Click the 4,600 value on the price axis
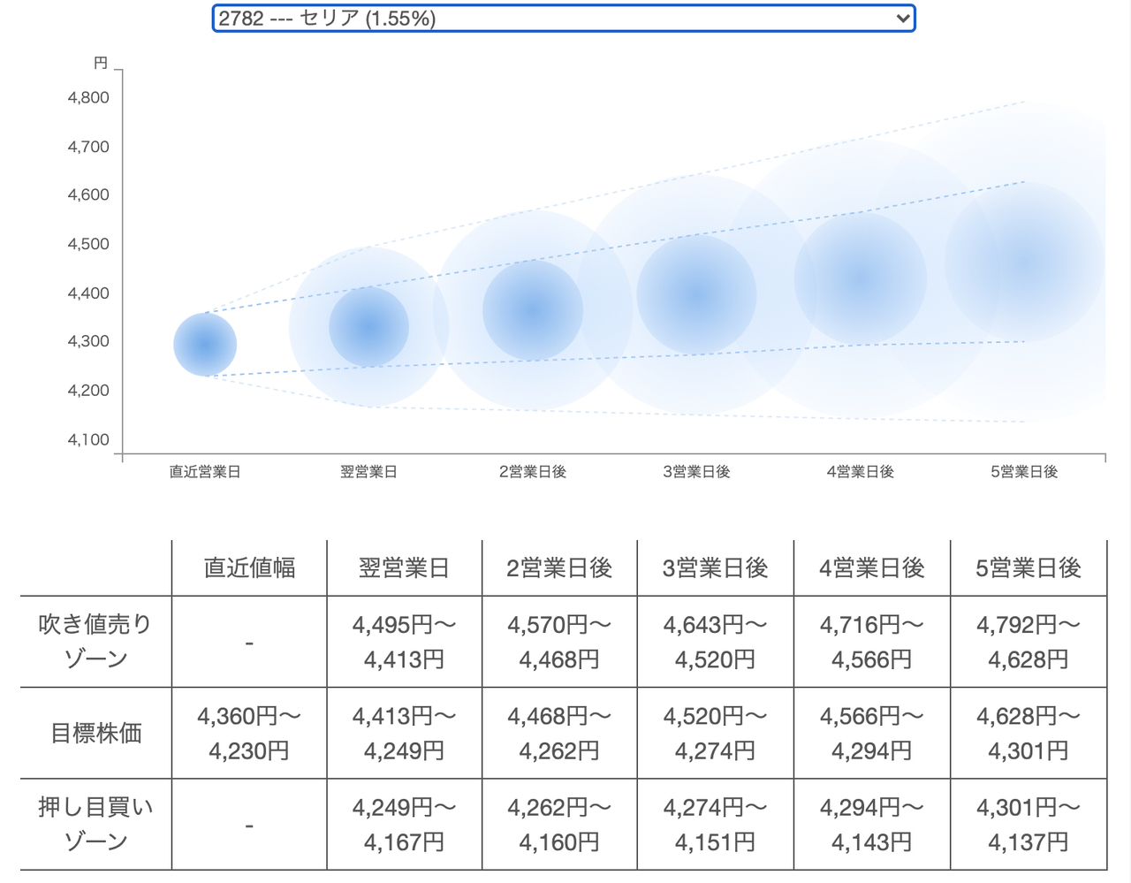The image size is (1131, 883). pos(88,195)
